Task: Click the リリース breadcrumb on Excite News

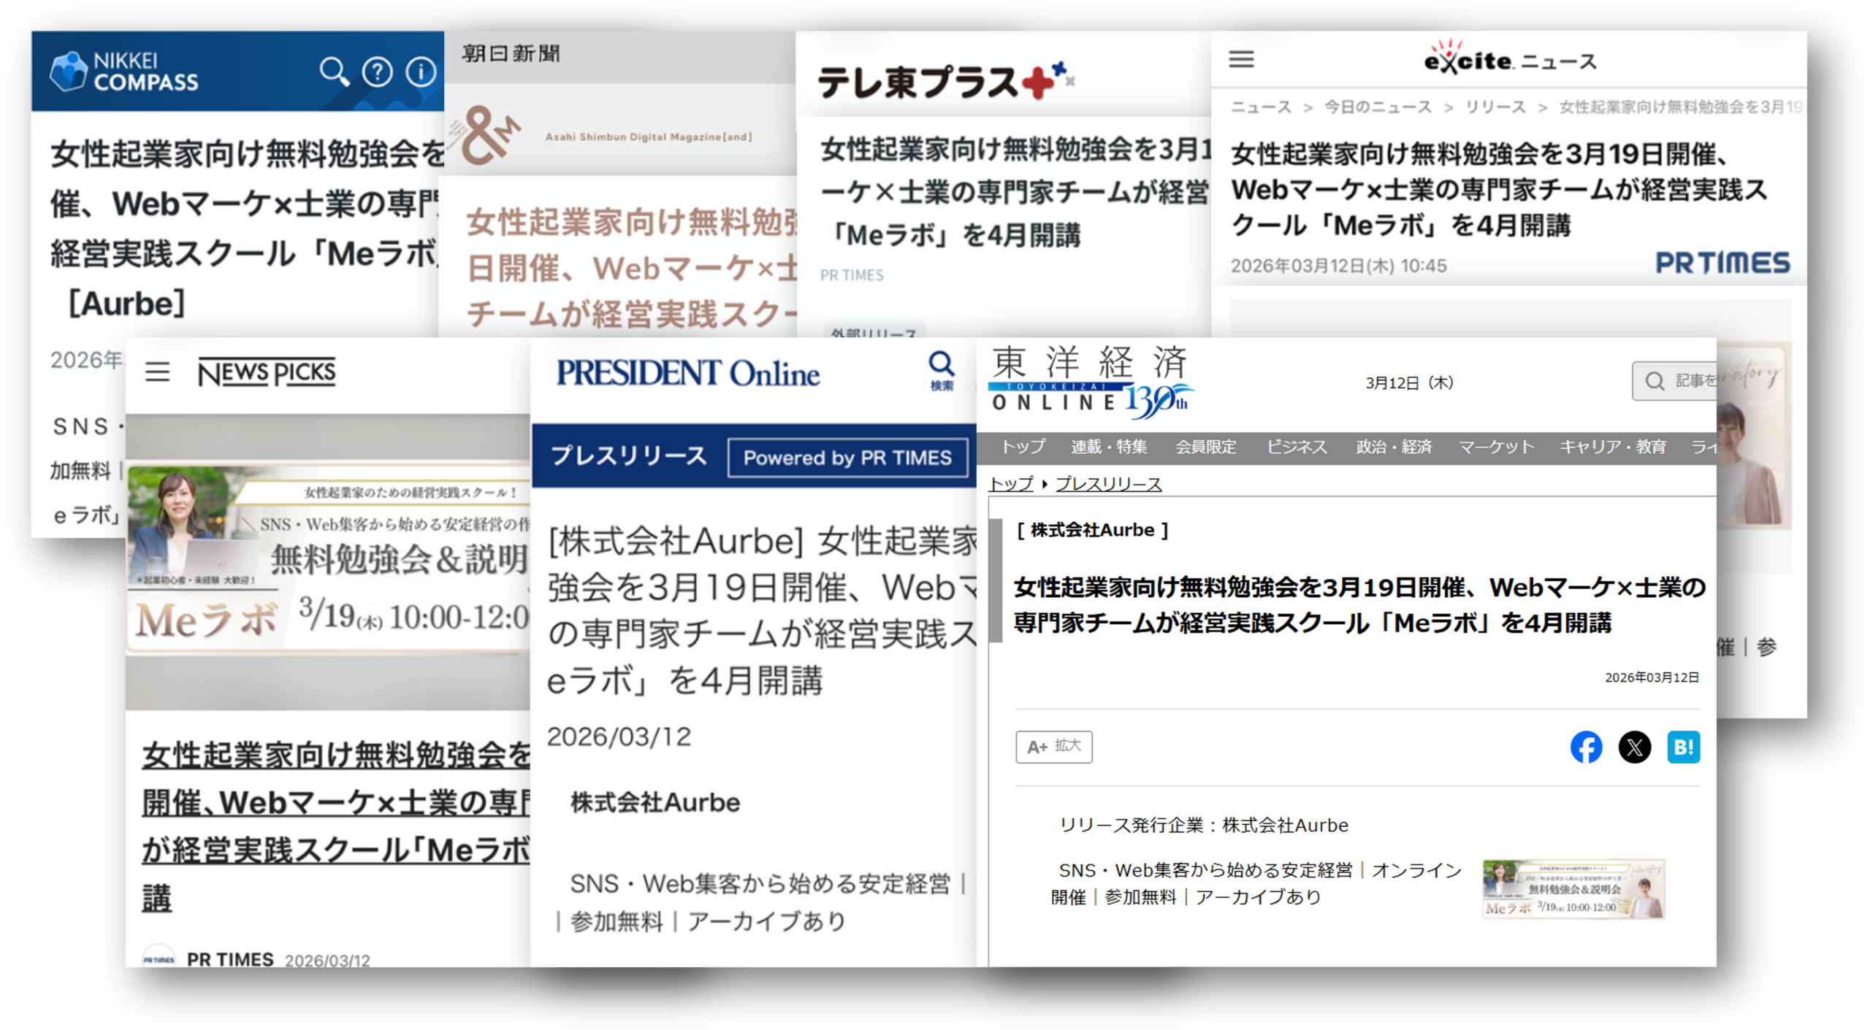Action: point(1495,107)
